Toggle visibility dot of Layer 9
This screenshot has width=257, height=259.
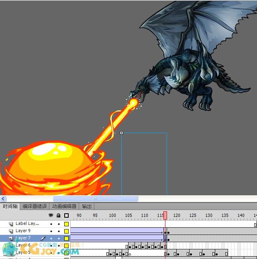pos(51,231)
